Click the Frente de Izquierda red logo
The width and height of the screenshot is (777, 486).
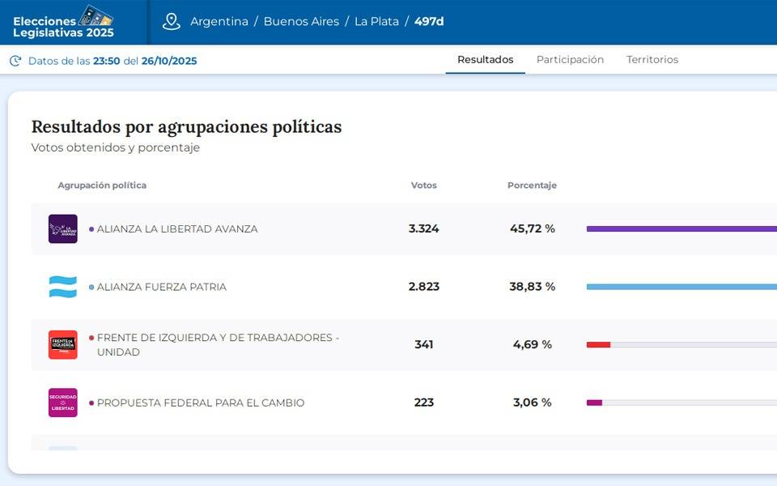(63, 345)
